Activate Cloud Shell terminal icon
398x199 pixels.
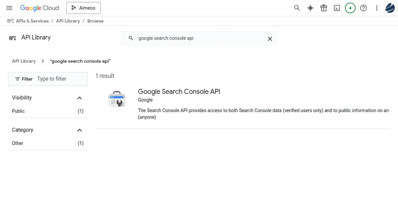[x=337, y=8]
